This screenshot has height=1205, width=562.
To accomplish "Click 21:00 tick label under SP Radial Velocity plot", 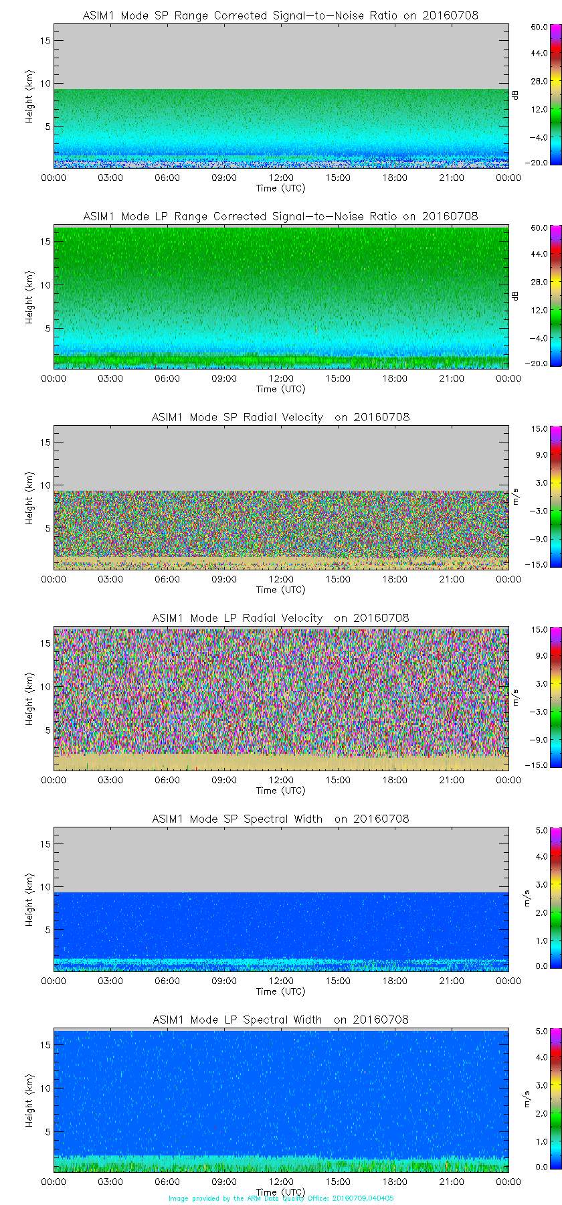I will tap(452, 579).
